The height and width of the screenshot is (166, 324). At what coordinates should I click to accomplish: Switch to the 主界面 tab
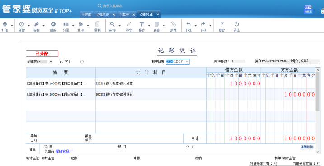(86, 14)
